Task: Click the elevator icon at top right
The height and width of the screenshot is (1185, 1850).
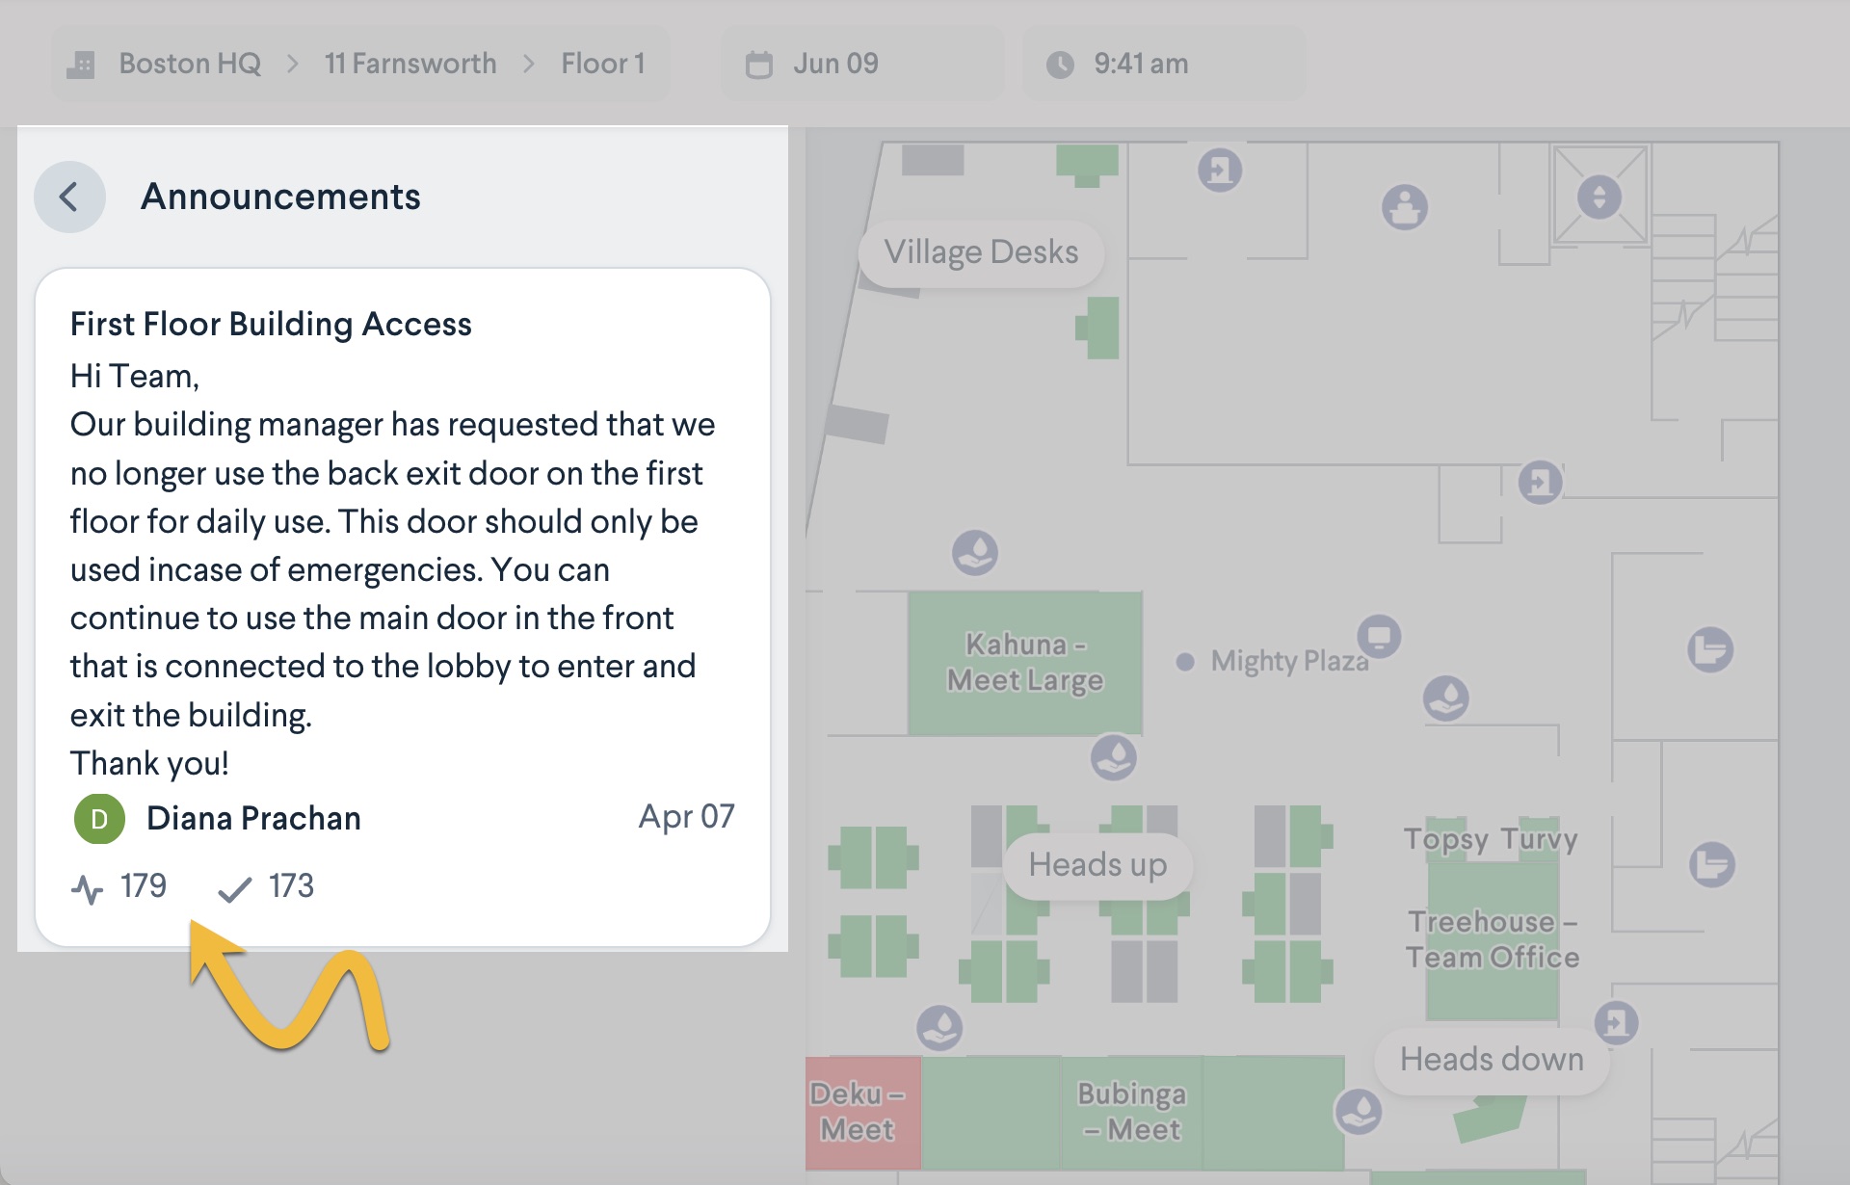Action: [x=1599, y=197]
